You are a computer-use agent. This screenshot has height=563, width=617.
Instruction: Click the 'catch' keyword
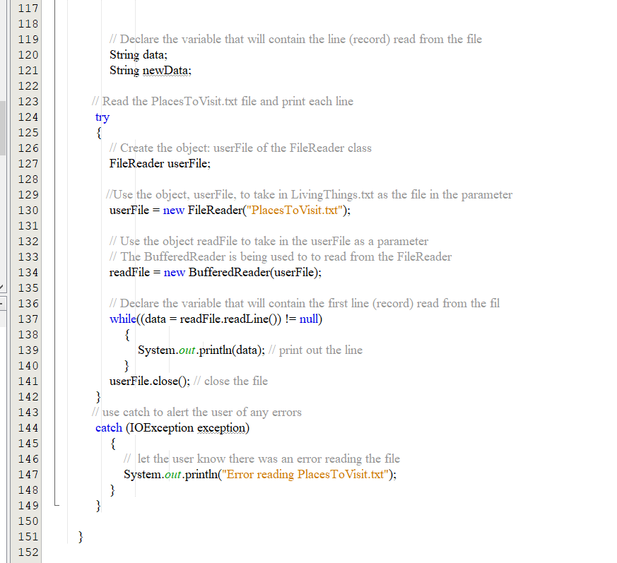(x=109, y=428)
